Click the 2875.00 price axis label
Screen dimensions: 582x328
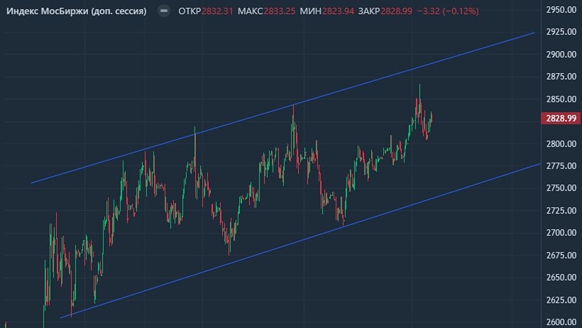(x=561, y=77)
